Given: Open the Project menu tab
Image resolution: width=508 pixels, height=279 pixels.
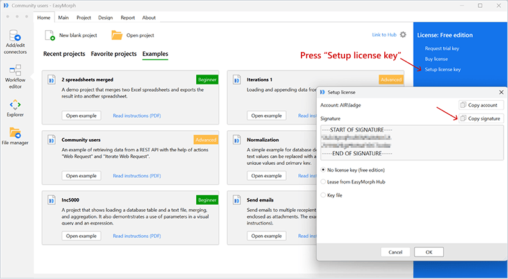Looking at the screenshot, I should (83, 17).
